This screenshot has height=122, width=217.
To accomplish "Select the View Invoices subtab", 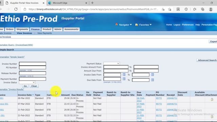I will coord(24,33).
